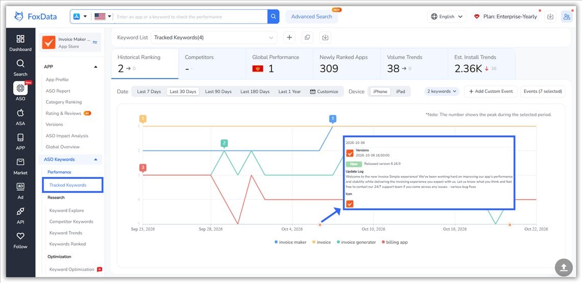Open the API sidebar icon
Image resolution: width=582 pixels, height=283 pixels.
pyautogui.click(x=20, y=212)
